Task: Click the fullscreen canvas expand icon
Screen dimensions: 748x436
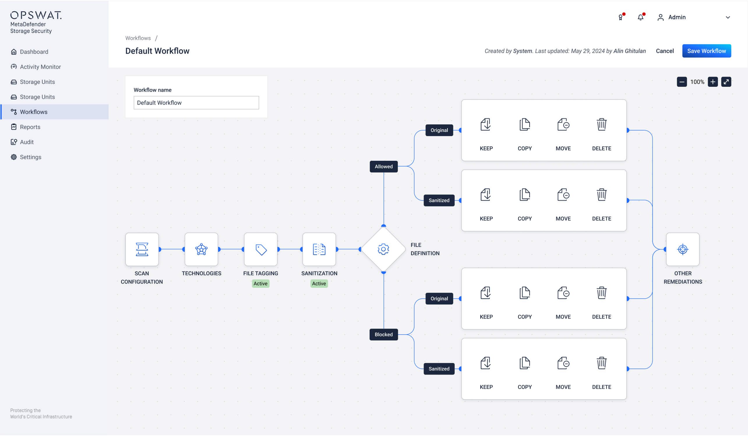Action: pyautogui.click(x=726, y=82)
